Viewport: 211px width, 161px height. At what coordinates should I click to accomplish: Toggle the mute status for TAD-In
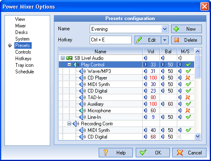coord(188,98)
